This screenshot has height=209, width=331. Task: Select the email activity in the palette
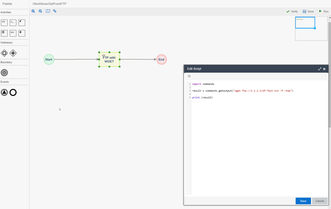[4, 33]
